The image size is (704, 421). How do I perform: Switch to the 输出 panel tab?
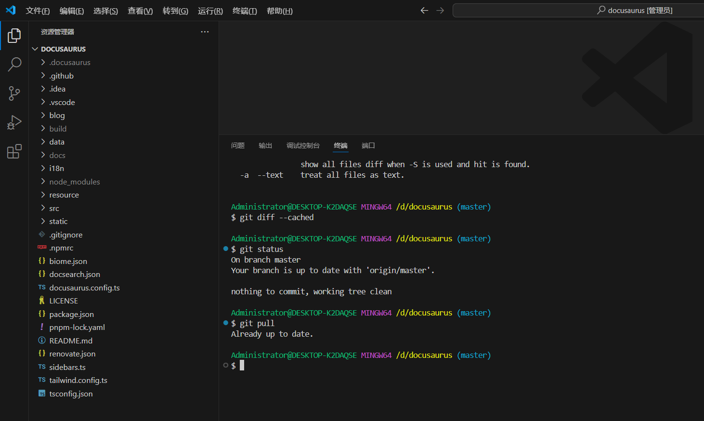click(x=265, y=145)
